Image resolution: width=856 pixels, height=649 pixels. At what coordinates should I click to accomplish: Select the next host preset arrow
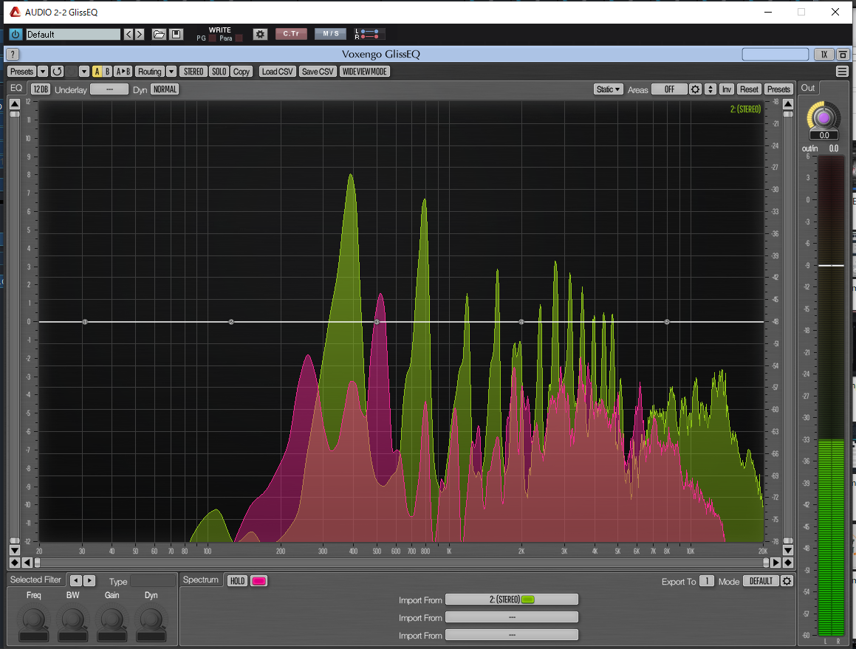click(139, 35)
